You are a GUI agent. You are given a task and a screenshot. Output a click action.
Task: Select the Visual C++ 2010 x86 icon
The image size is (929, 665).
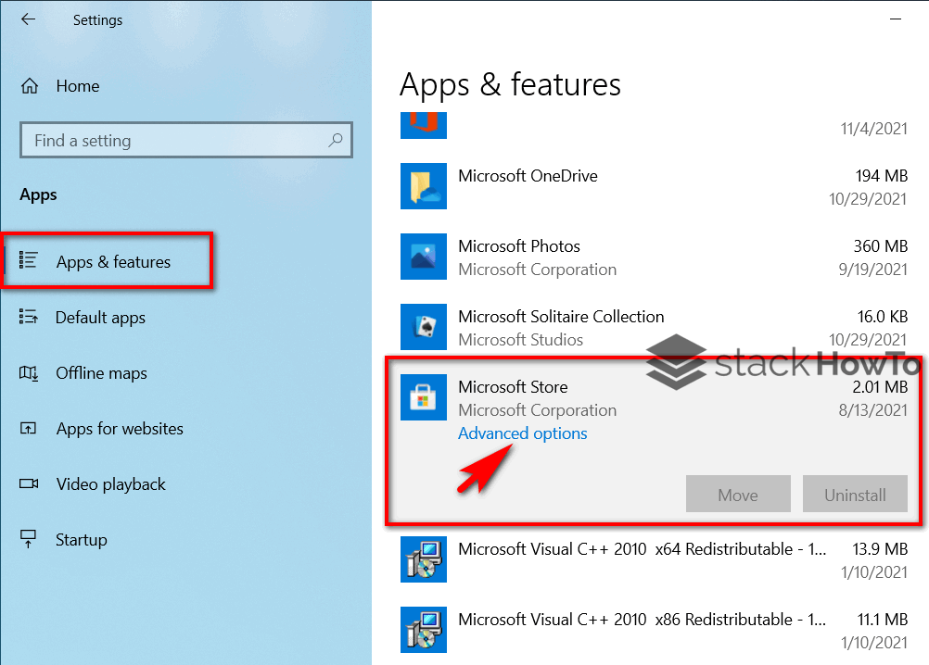424,630
